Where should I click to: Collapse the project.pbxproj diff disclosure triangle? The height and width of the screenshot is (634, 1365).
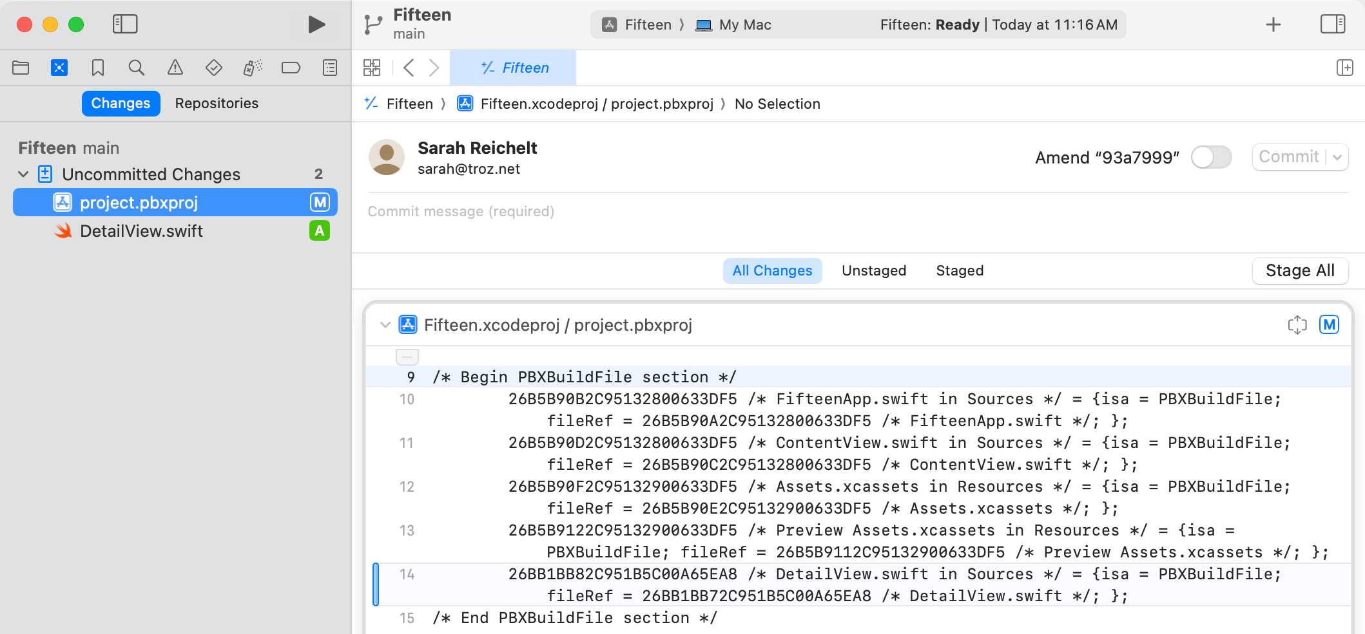pyautogui.click(x=385, y=325)
